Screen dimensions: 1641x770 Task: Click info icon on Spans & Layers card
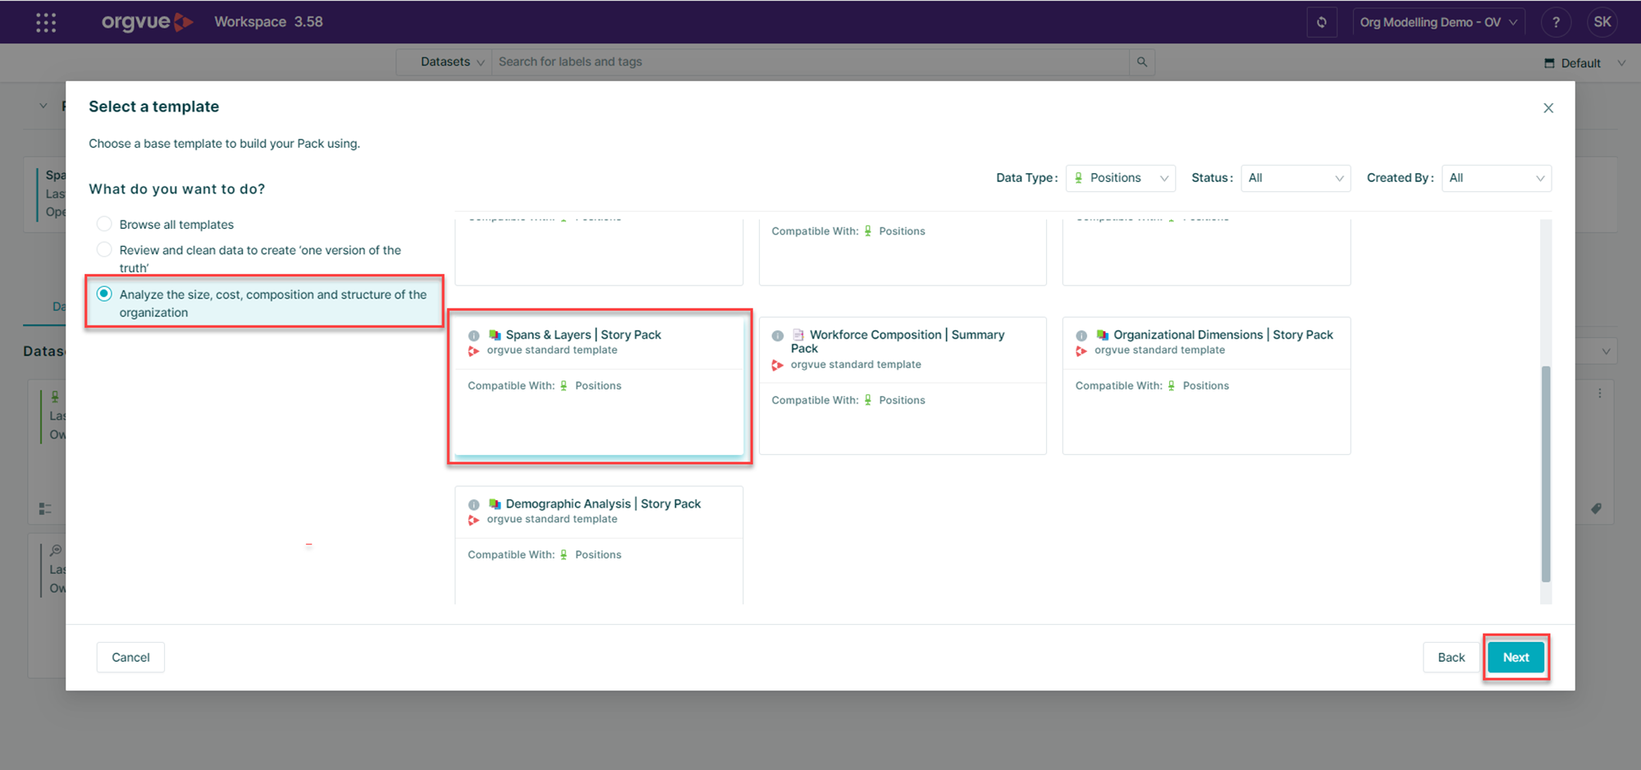(473, 335)
